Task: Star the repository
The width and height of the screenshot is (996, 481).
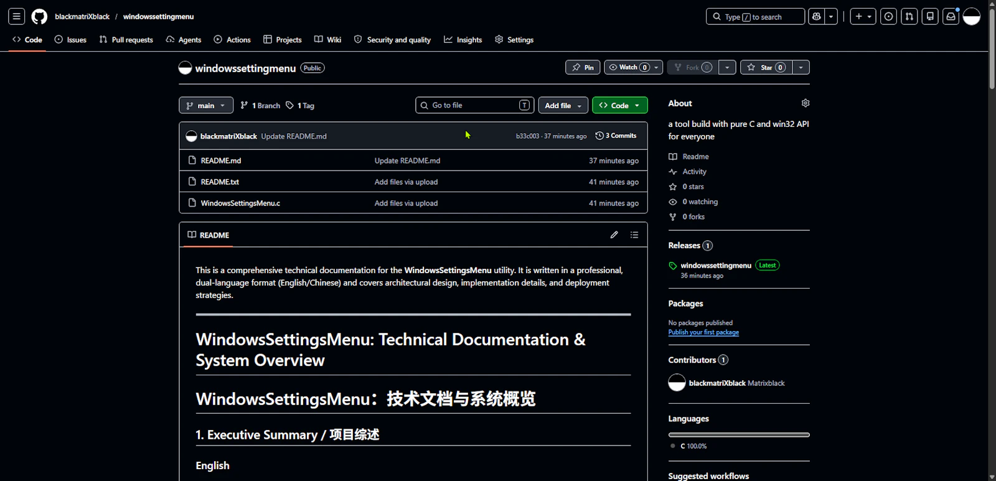Action: coord(766,67)
